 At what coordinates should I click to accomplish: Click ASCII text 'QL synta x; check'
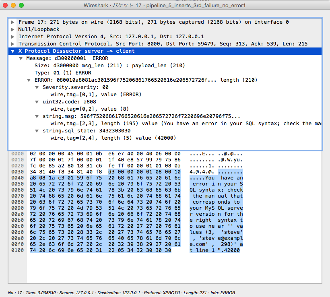[216, 190]
